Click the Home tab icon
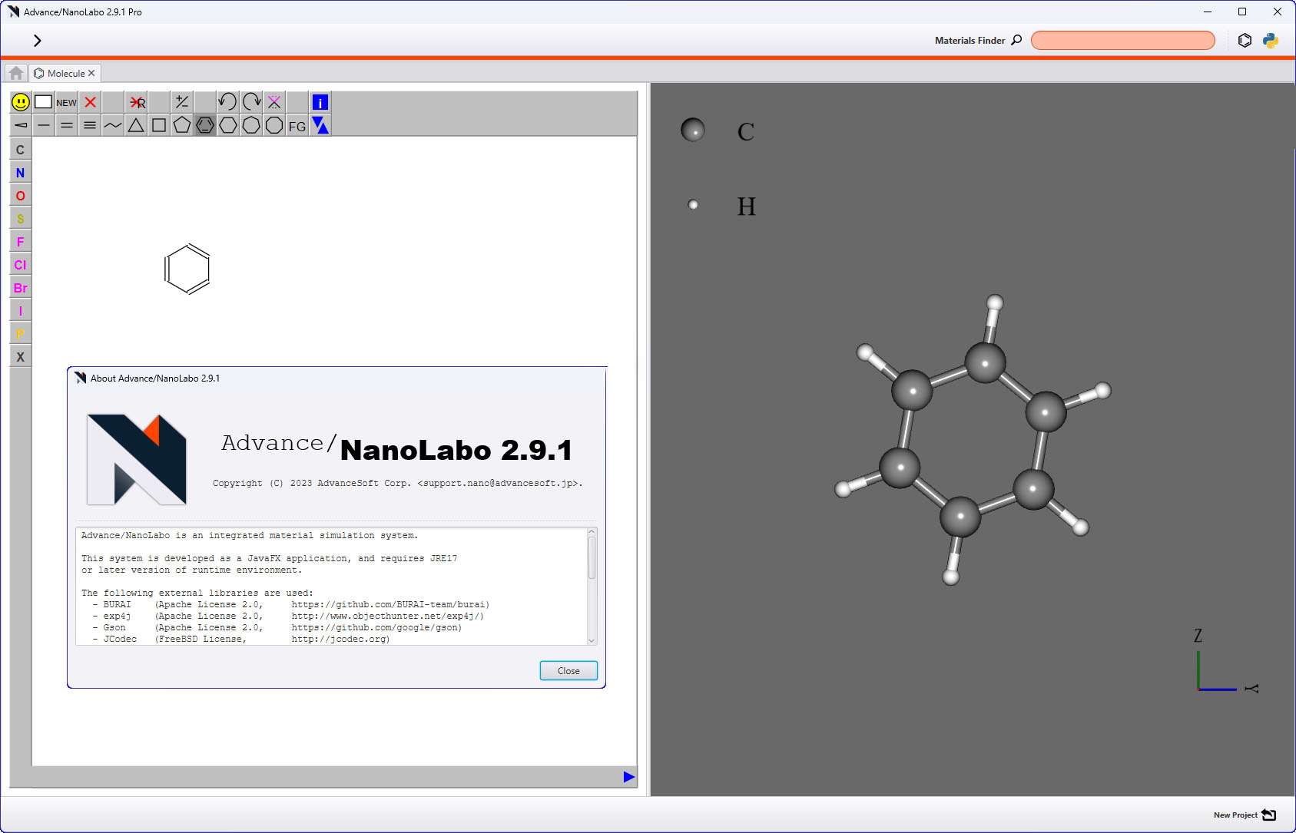 click(15, 72)
